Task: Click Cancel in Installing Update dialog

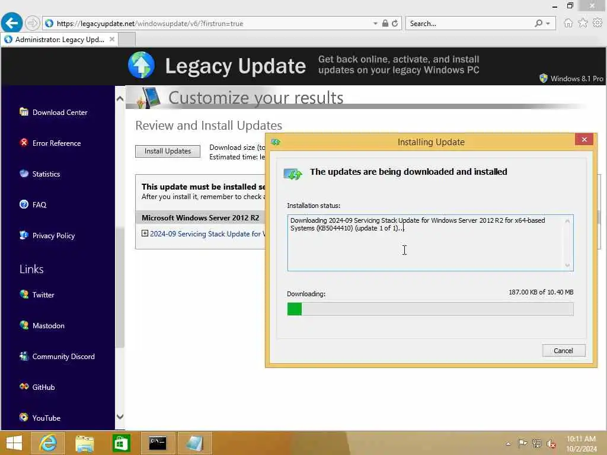Action: pos(564,351)
